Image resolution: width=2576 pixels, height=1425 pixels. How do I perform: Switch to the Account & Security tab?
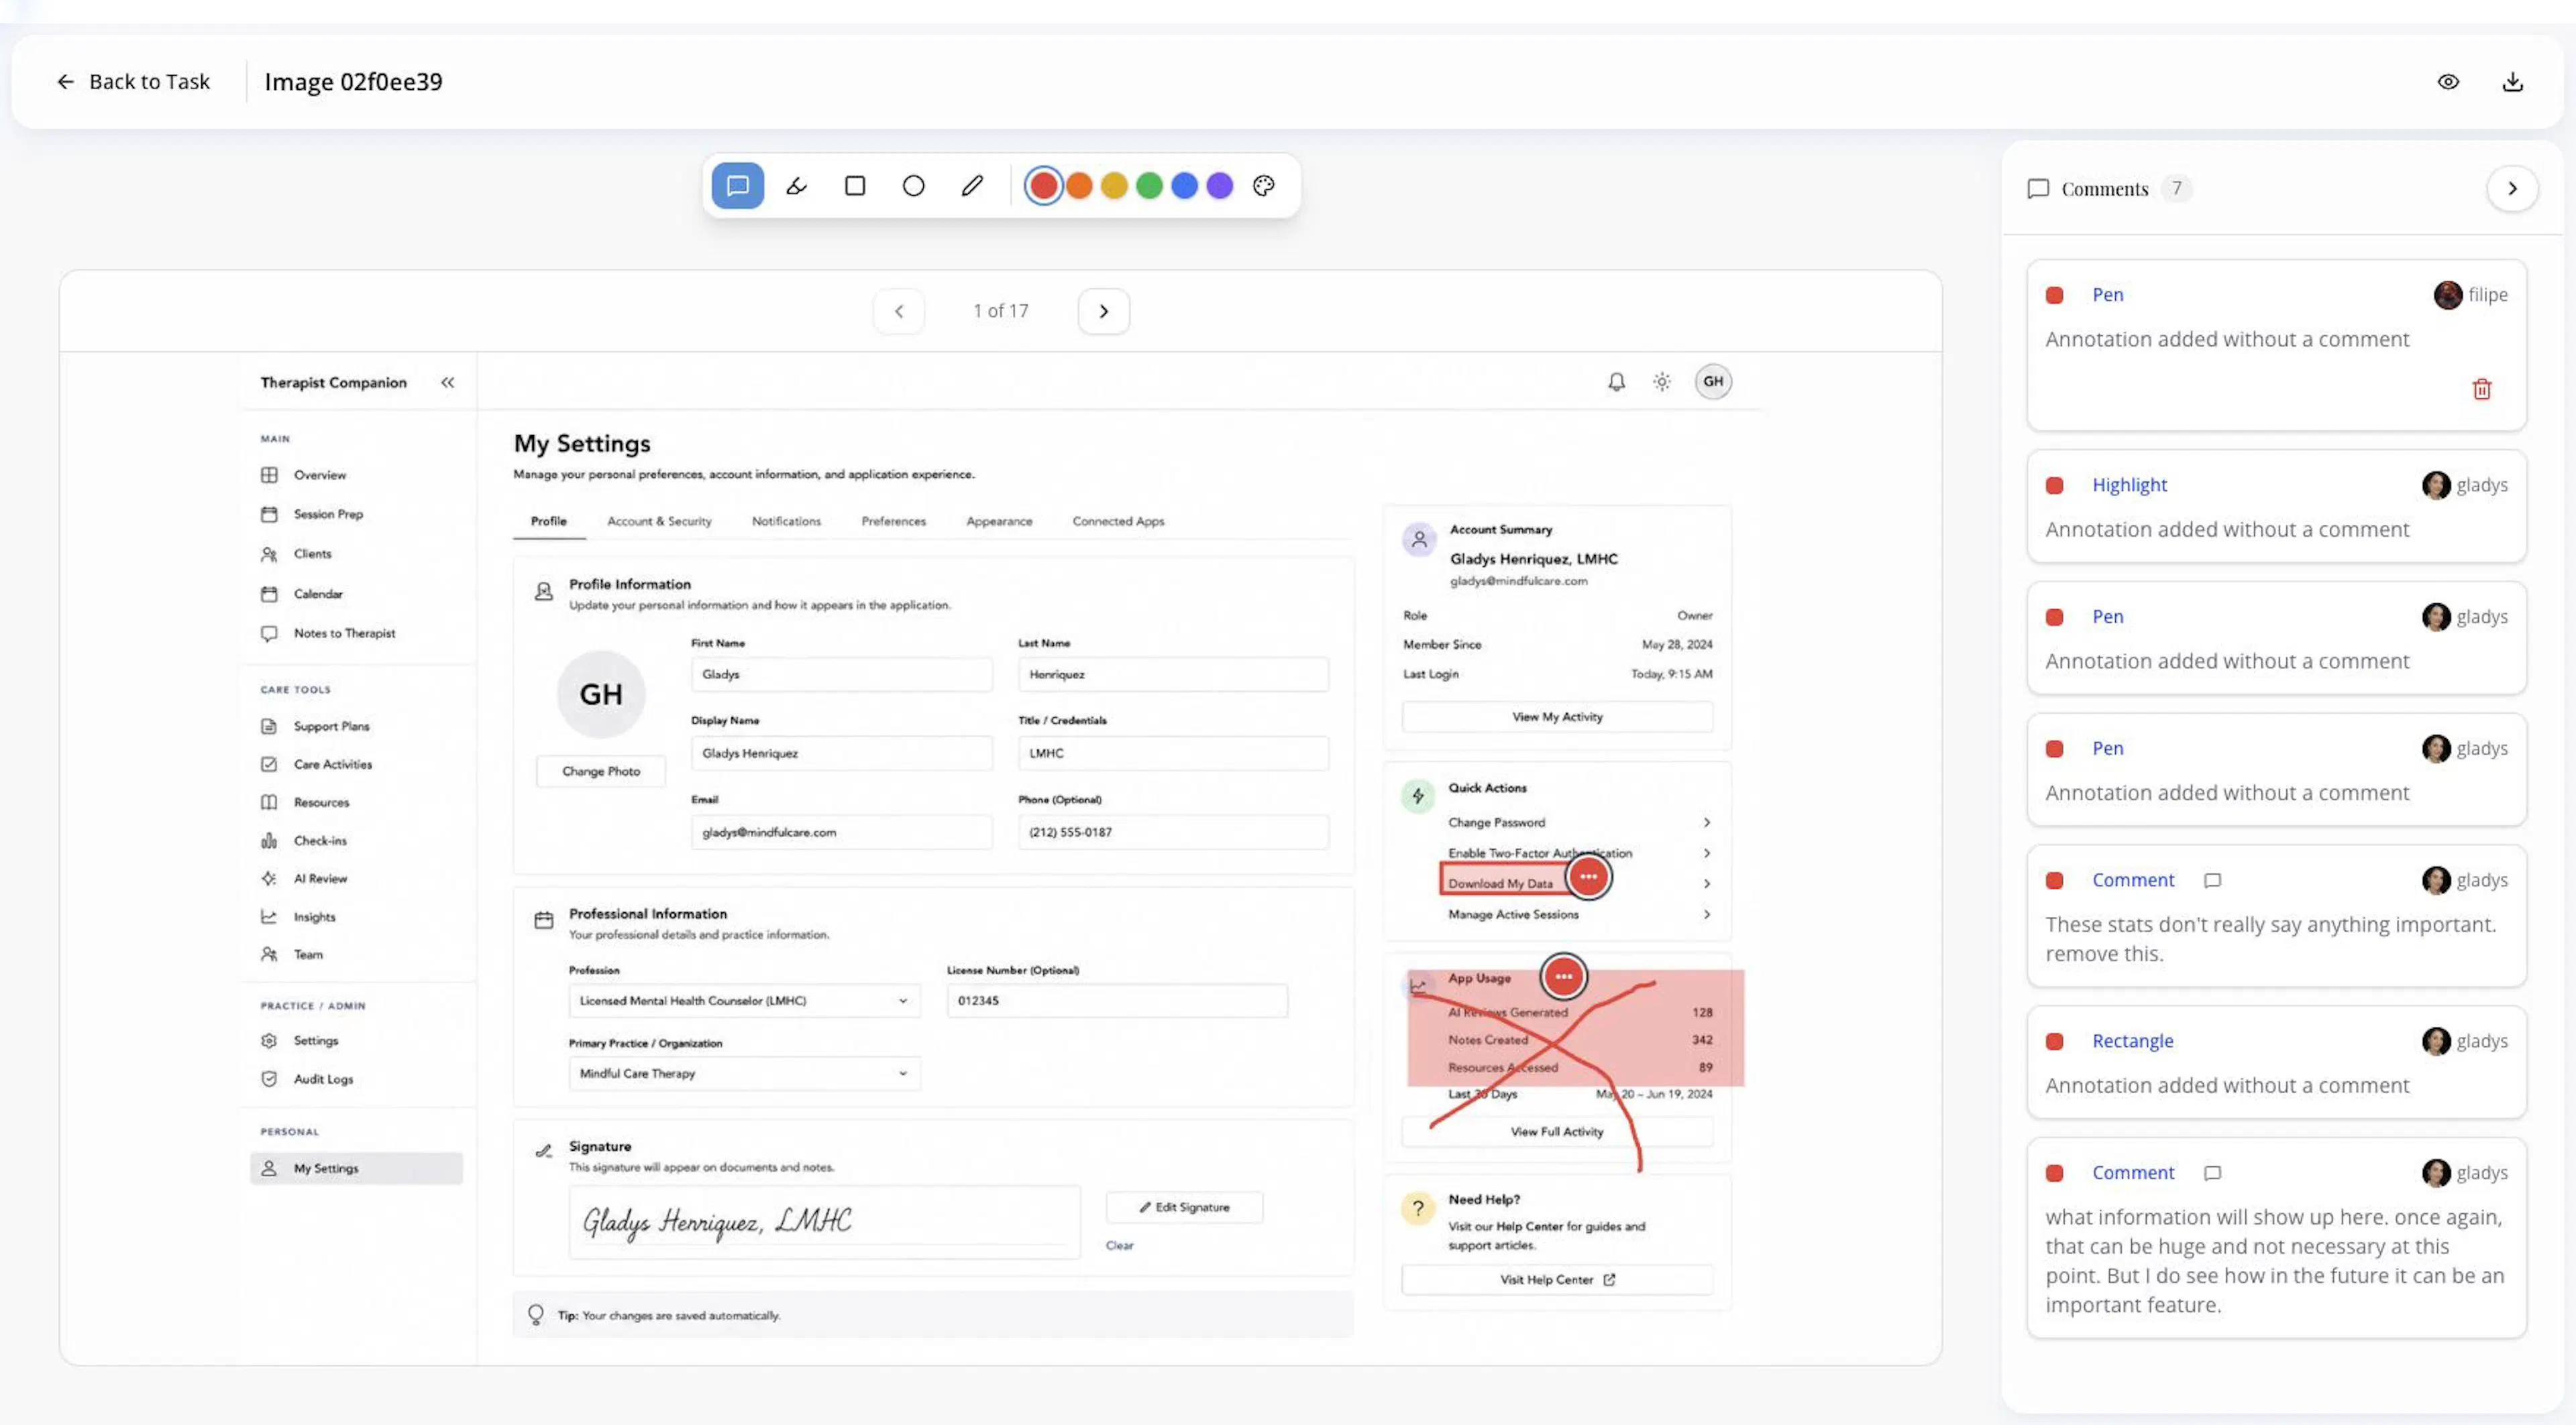(x=659, y=521)
